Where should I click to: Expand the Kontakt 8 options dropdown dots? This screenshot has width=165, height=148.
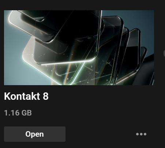(x=141, y=134)
